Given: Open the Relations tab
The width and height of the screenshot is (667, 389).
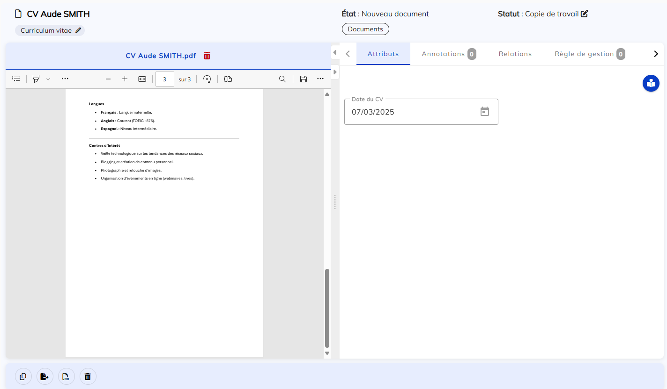Looking at the screenshot, I should point(515,54).
